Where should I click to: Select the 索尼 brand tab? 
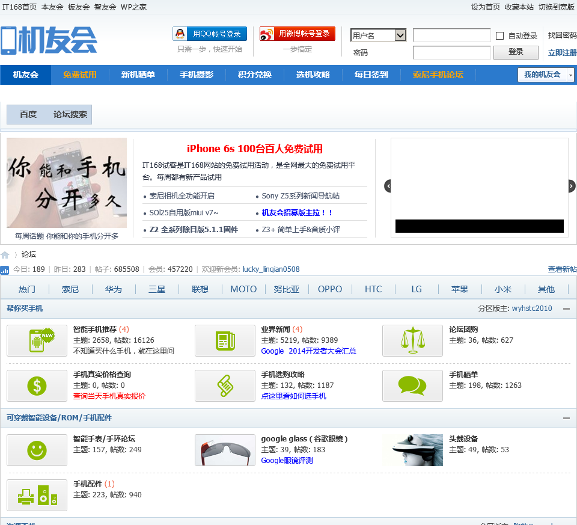point(70,289)
